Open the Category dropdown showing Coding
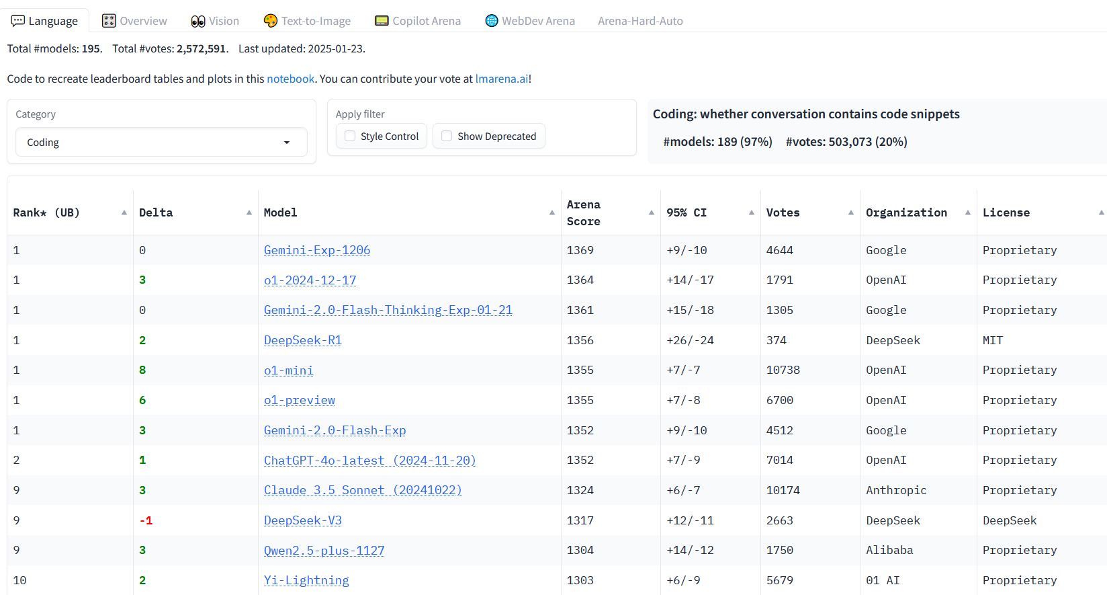 point(161,142)
